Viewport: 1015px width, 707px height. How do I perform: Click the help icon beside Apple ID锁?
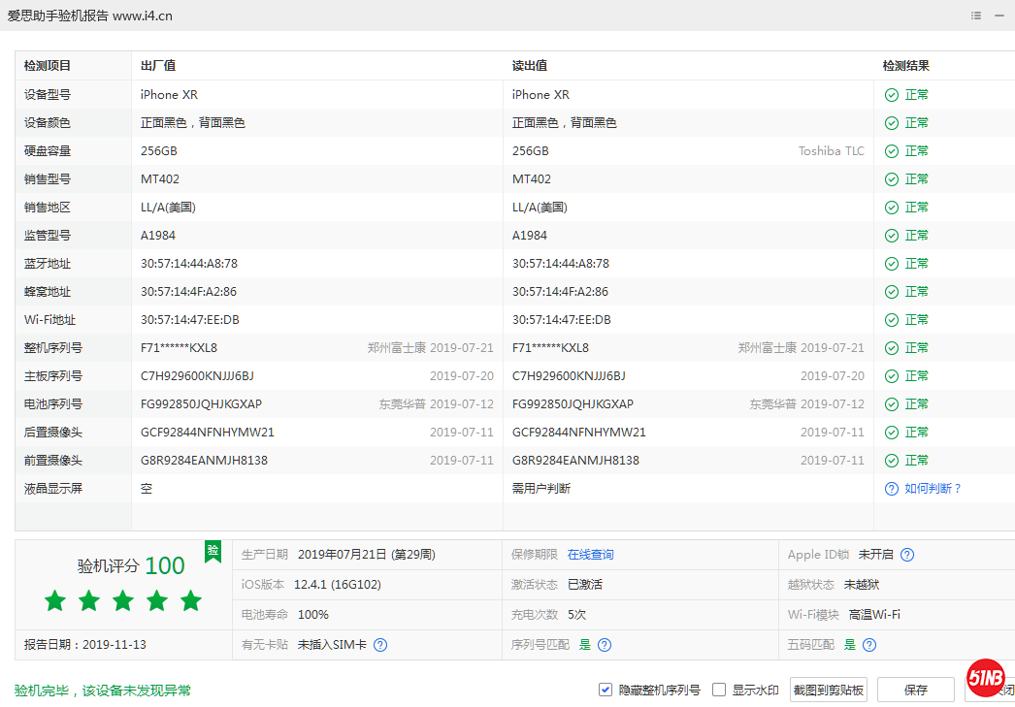(907, 554)
